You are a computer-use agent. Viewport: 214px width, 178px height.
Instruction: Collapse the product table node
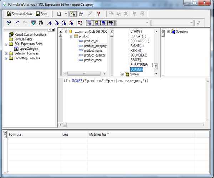(x=71, y=36)
